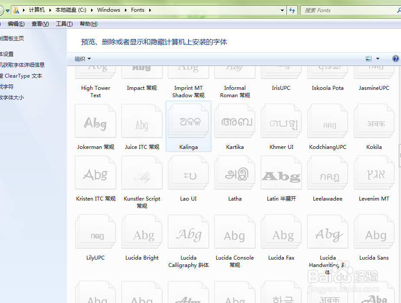Image resolution: width=401 pixels, height=303 pixels.
Task: Select the Jokerman font icon
Action: click(95, 121)
